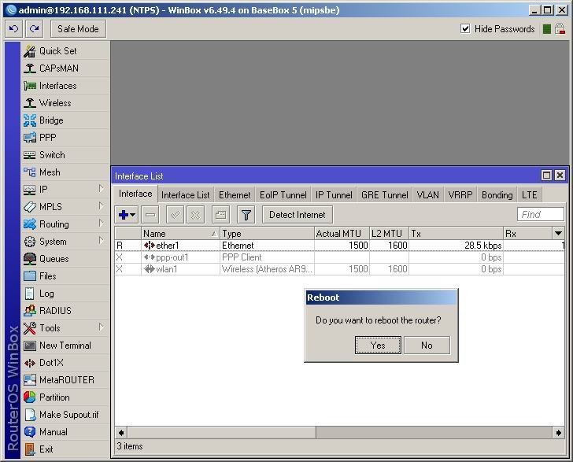
Task: Open Bridge from the sidebar
Action: pyautogui.click(x=51, y=120)
